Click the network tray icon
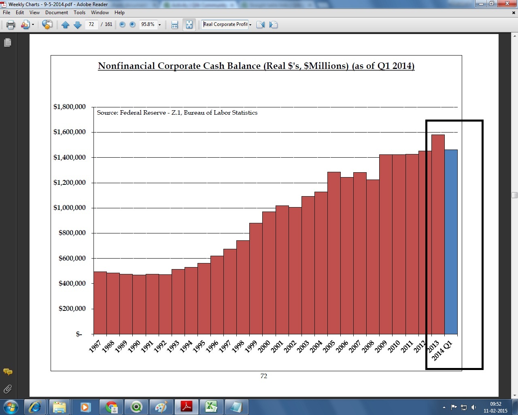Screen dimensions: 518x415 (464, 407)
